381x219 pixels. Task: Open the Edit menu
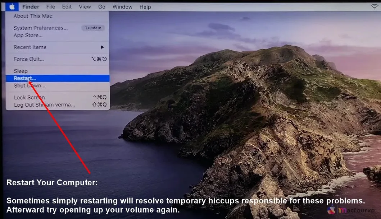click(x=67, y=7)
